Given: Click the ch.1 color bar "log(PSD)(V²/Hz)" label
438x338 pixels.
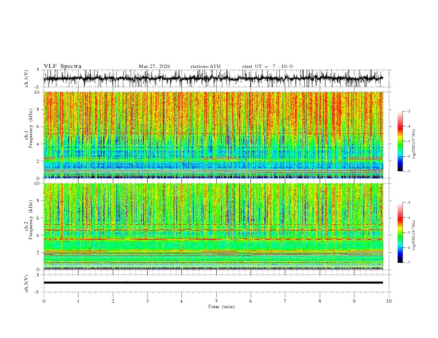Looking at the screenshot, I should [414, 144].
